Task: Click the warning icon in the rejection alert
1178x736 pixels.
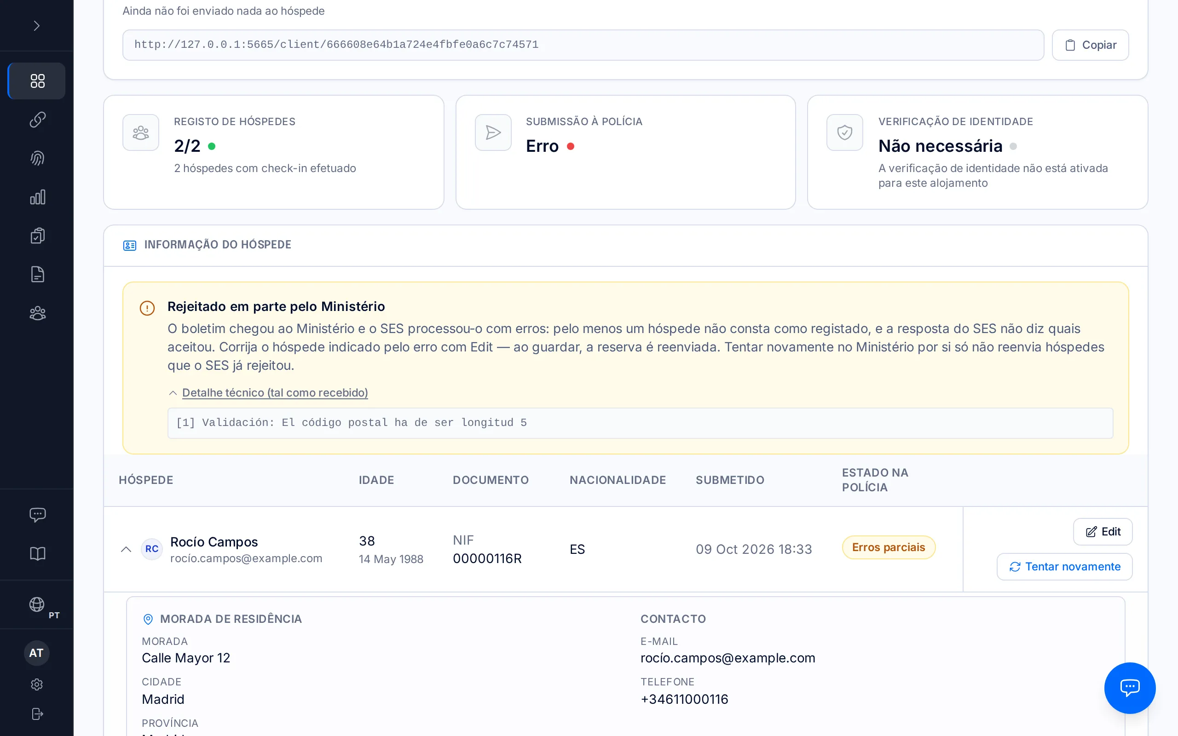Action: click(x=147, y=308)
